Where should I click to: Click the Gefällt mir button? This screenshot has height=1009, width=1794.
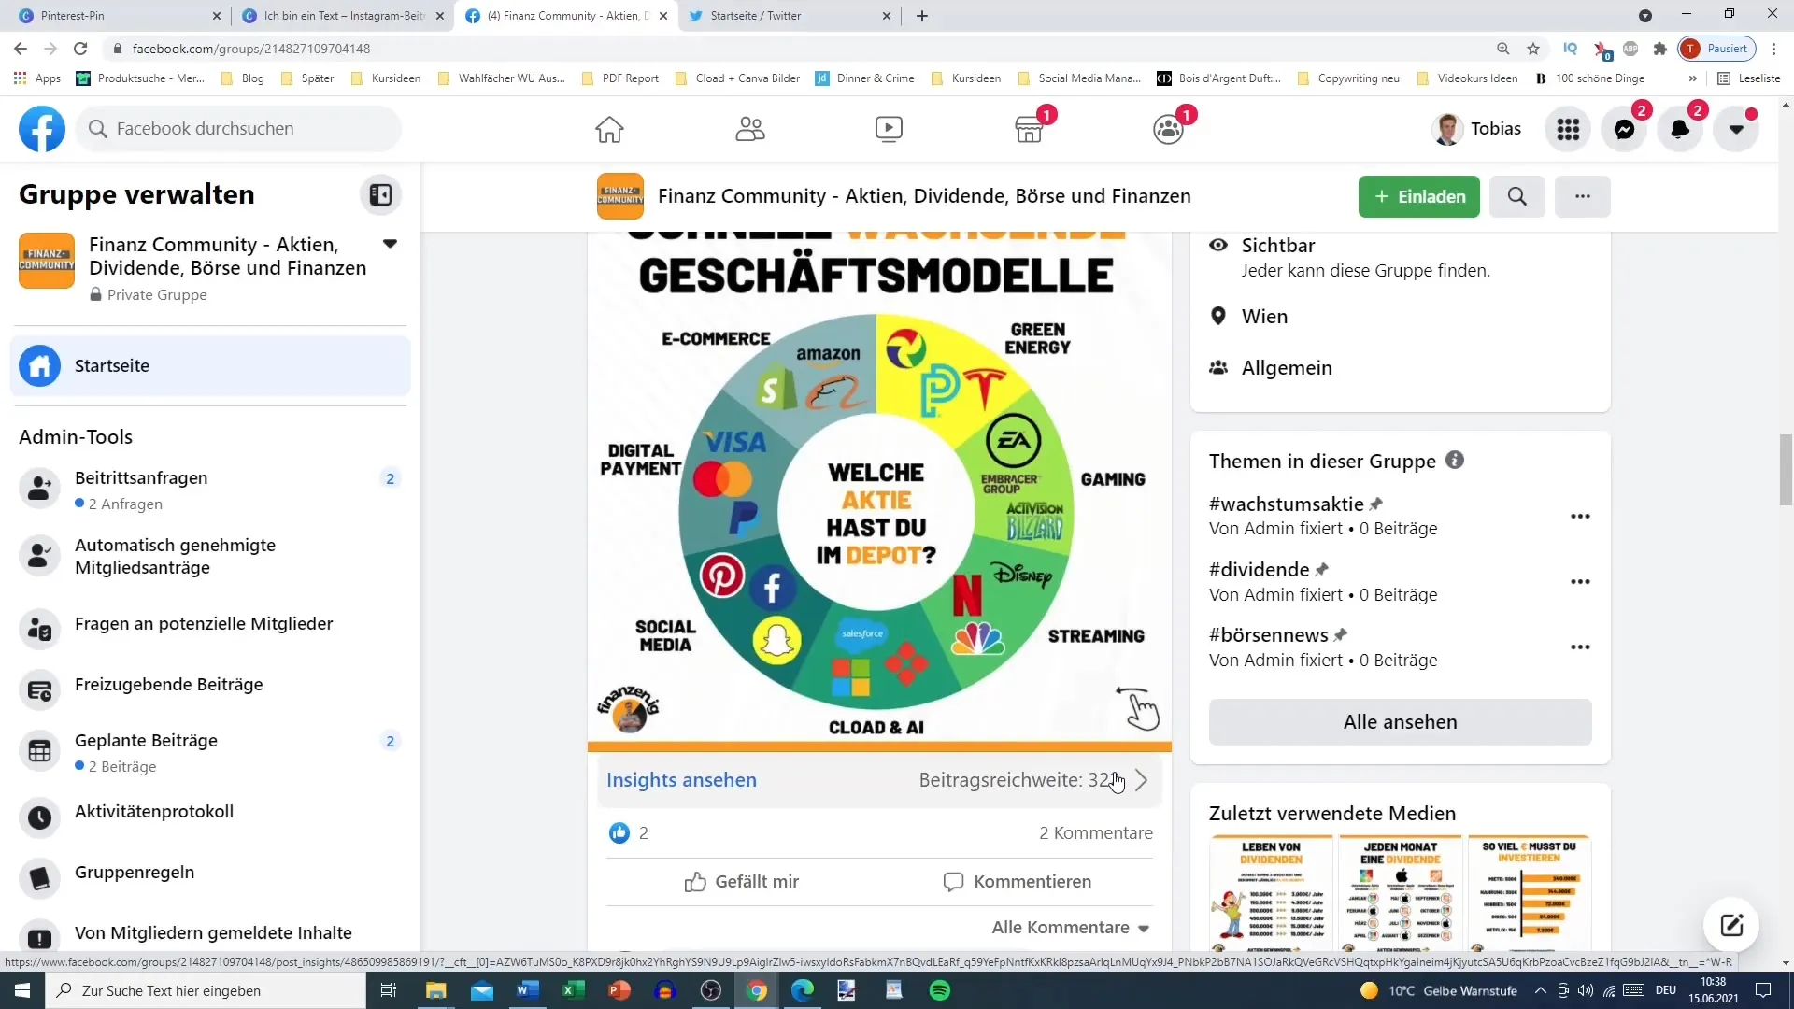coord(742,882)
